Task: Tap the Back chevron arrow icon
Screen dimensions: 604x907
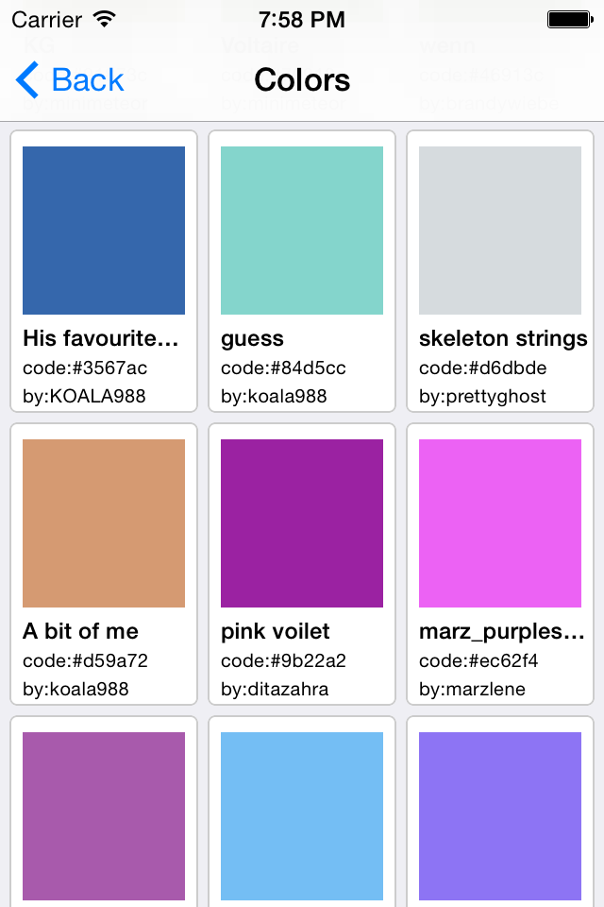Action: click(x=27, y=79)
